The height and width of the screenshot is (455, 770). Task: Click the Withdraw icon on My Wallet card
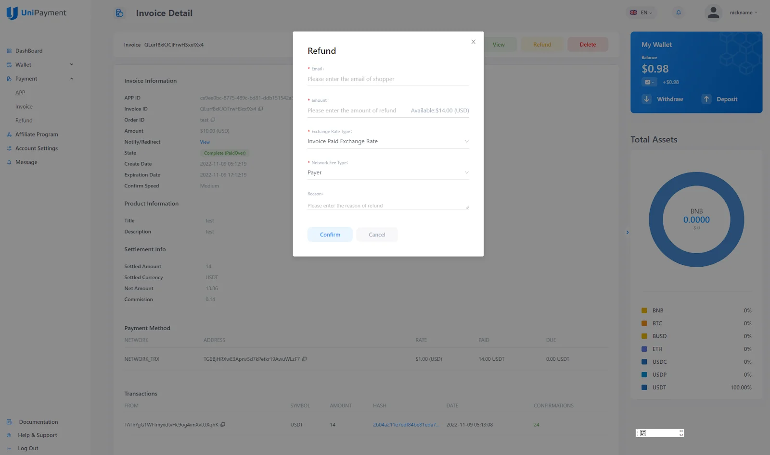tap(646, 99)
